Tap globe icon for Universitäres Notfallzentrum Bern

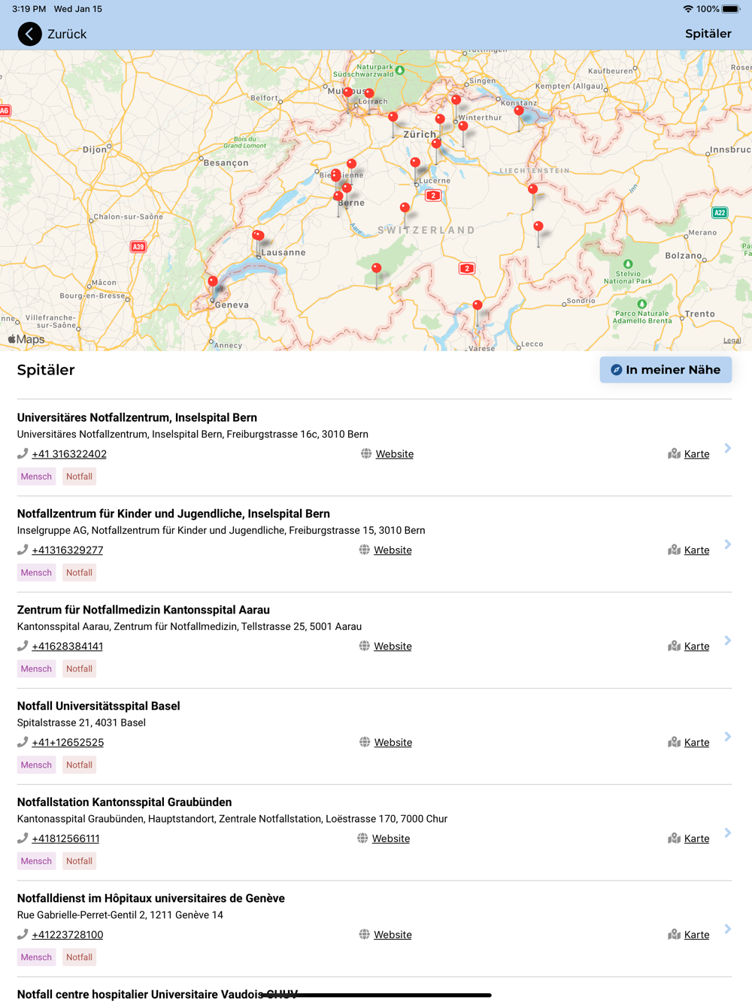click(x=366, y=453)
